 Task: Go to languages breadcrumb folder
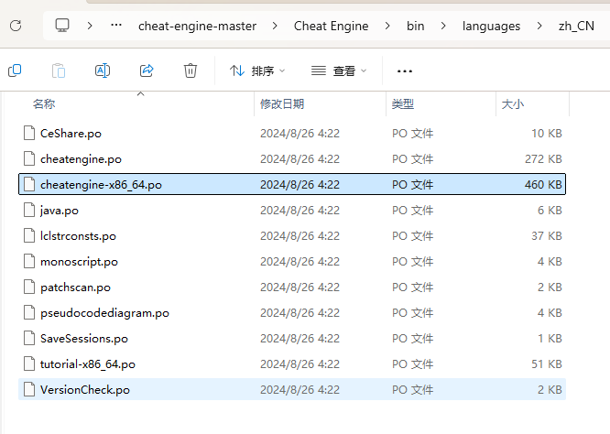tap(491, 26)
